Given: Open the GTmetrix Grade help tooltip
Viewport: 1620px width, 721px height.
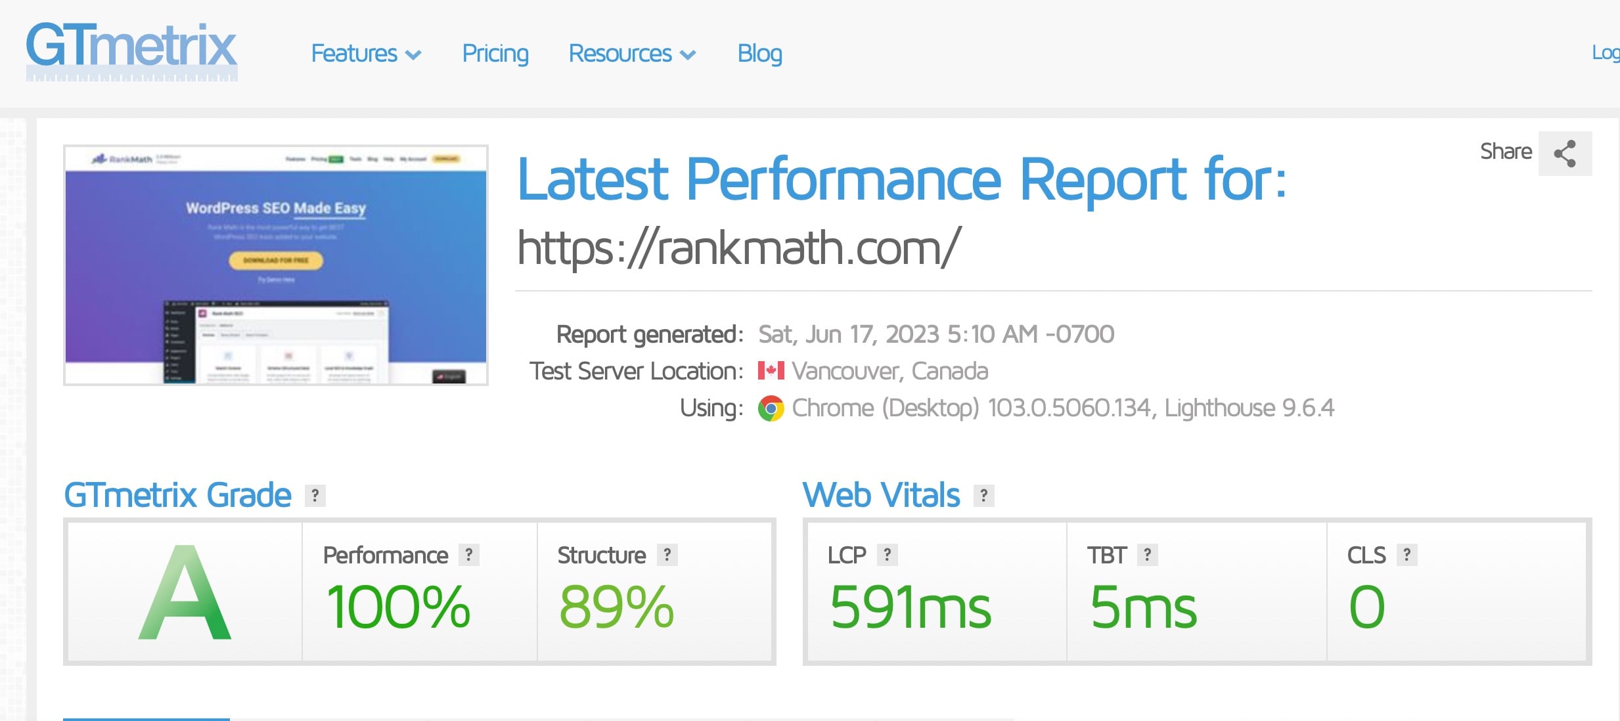Looking at the screenshot, I should pos(314,496).
